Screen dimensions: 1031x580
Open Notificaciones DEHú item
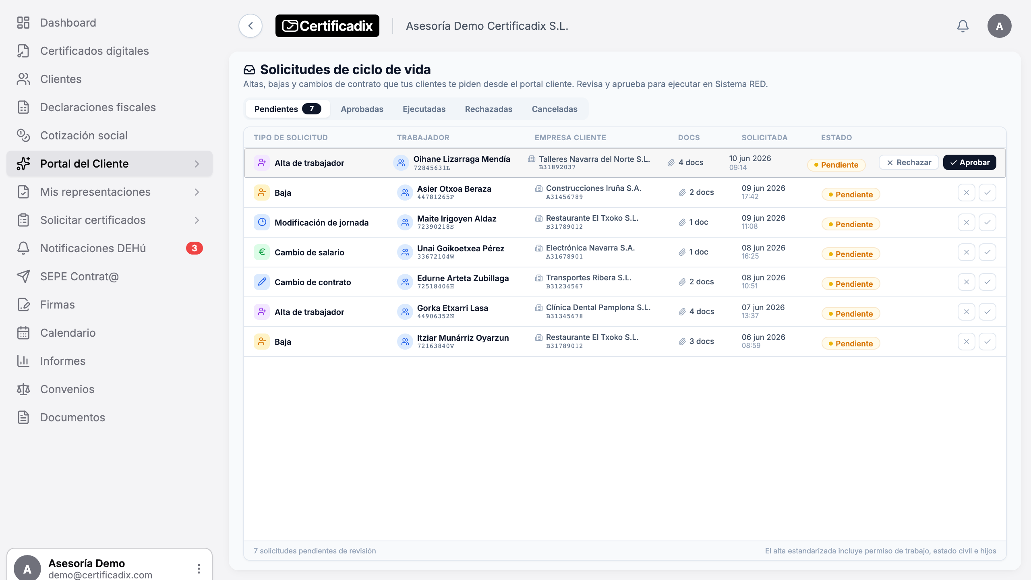click(110, 248)
